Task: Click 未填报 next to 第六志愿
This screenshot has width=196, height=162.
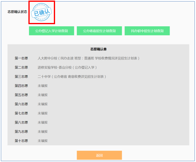Action: [x=42, y=104]
